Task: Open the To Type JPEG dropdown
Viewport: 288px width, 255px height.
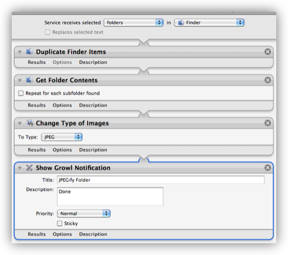Action: 62,137
